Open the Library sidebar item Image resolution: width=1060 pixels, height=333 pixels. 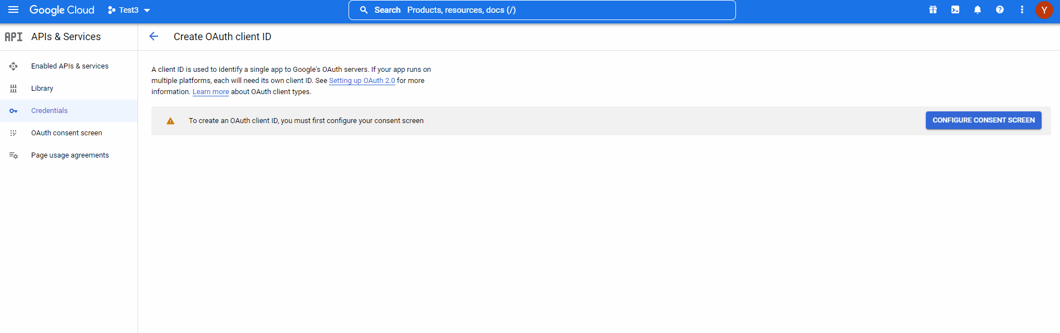click(42, 89)
